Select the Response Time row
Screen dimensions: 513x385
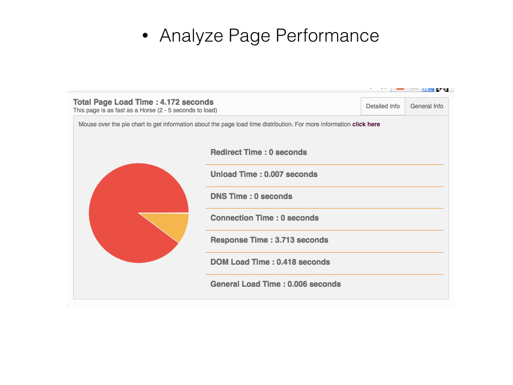point(324,240)
